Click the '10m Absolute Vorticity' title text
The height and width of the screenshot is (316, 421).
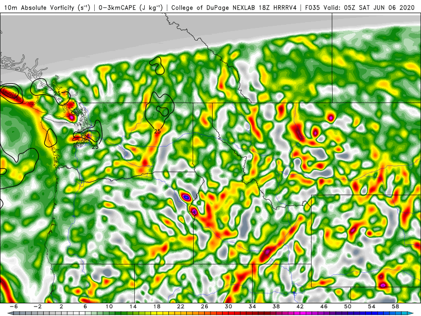(39, 7)
